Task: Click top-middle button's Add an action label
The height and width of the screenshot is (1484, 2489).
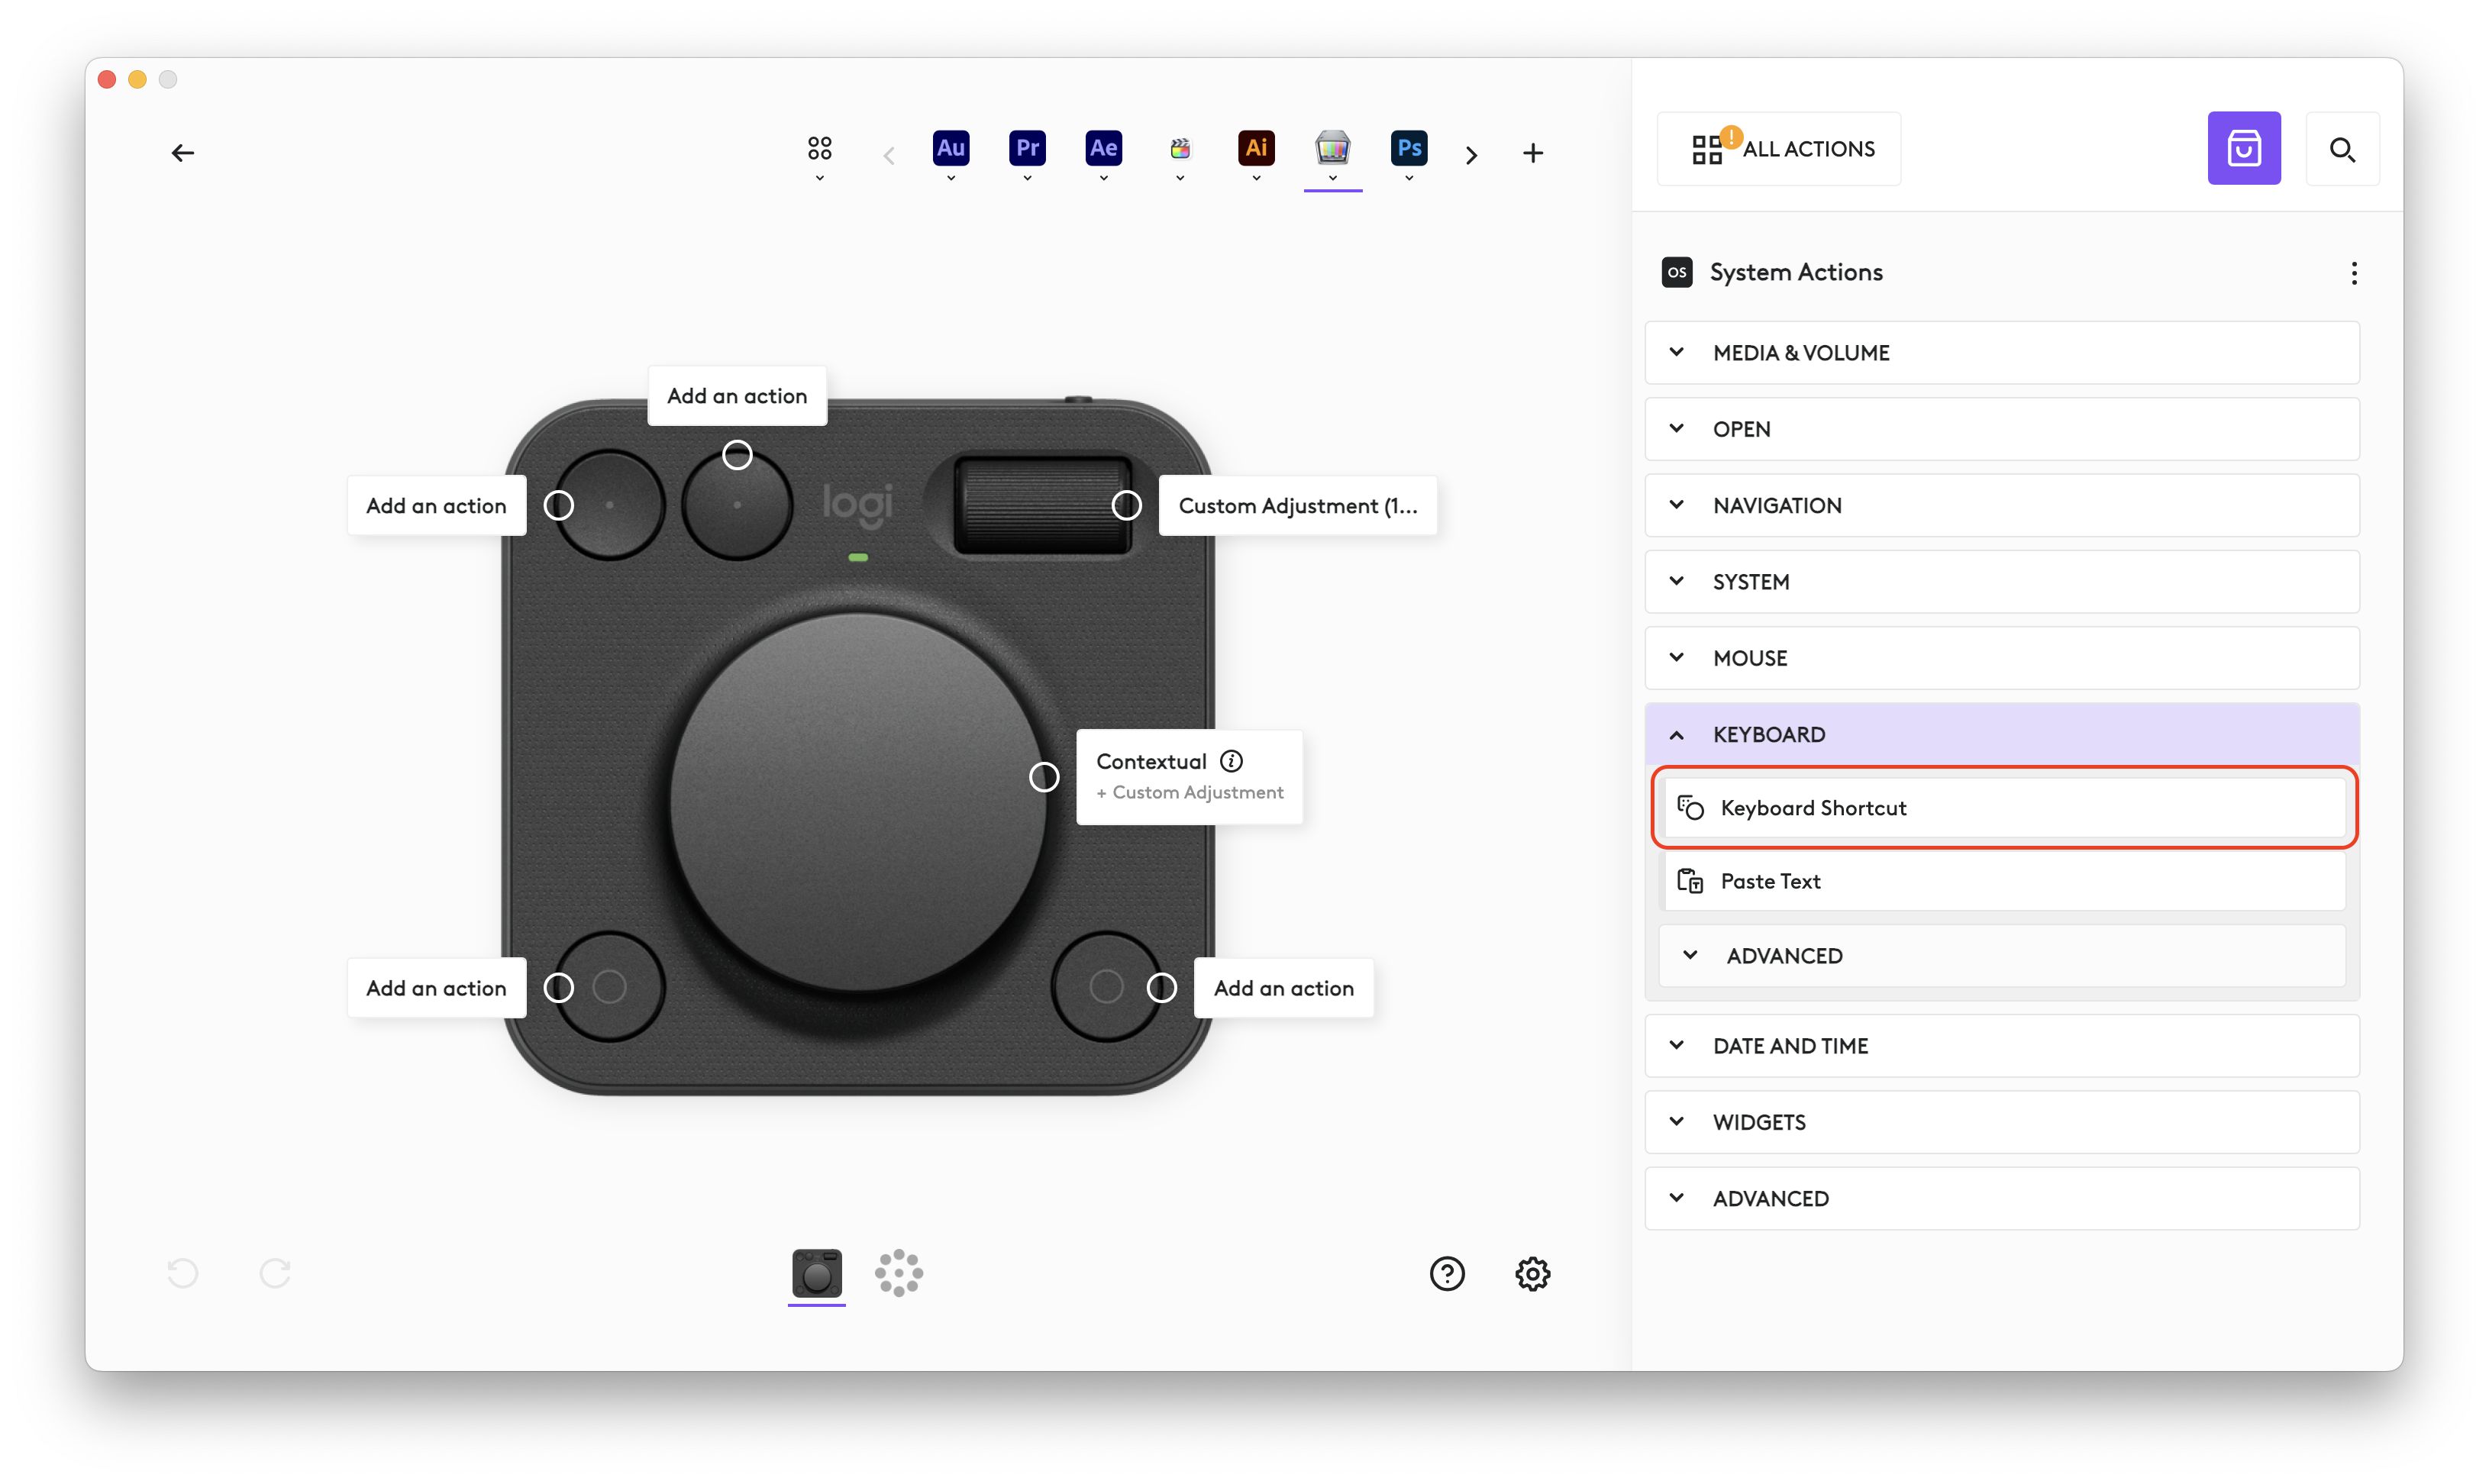Action: 737,396
